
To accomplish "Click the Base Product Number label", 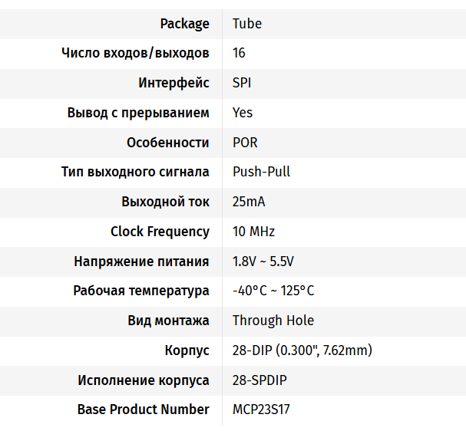I will click(x=144, y=410).
